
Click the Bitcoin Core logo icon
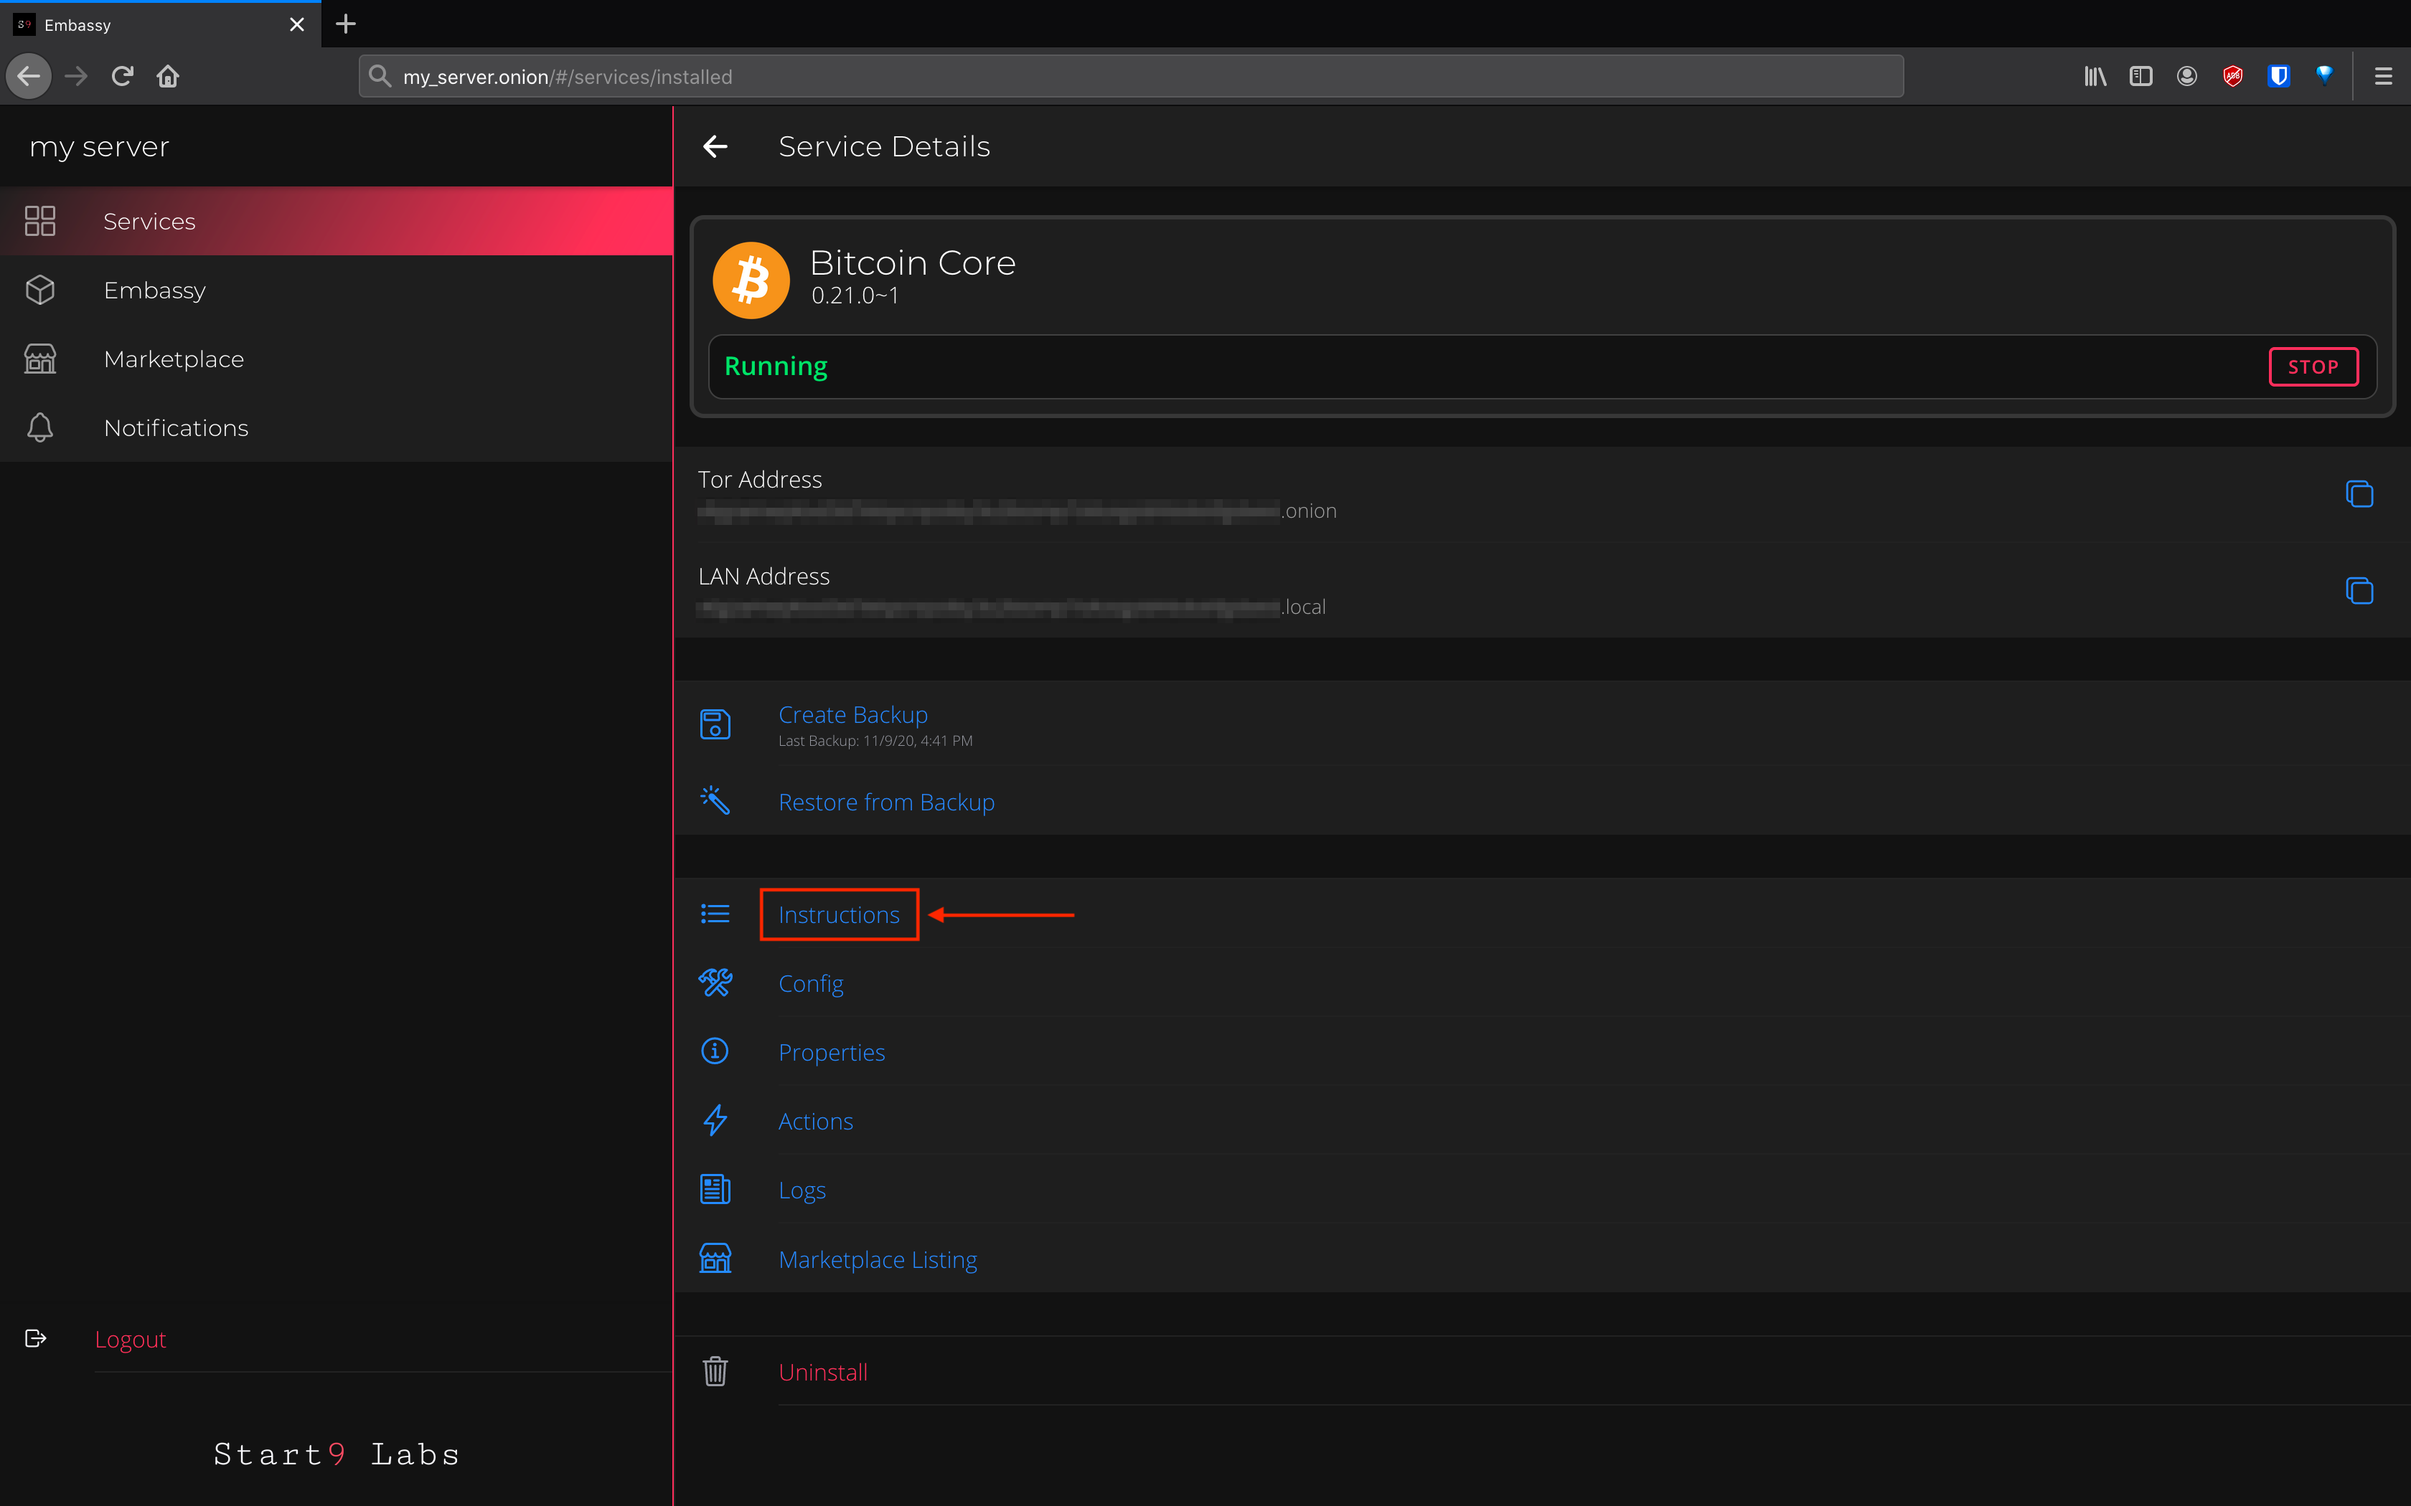pos(751,280)
